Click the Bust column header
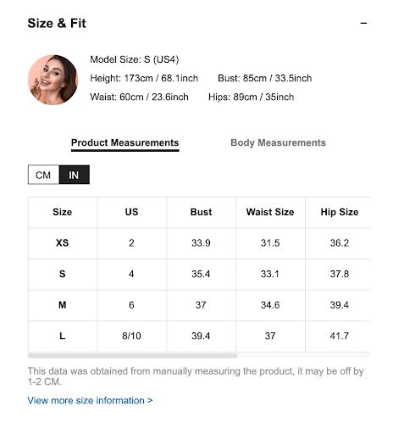The height and width of the screenshot is (434, 393). click(x=201, y=212)
